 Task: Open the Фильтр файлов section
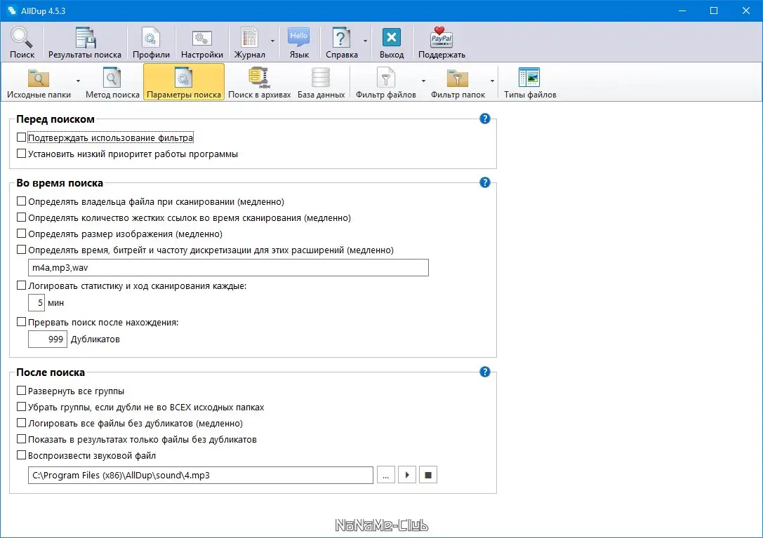386,83
